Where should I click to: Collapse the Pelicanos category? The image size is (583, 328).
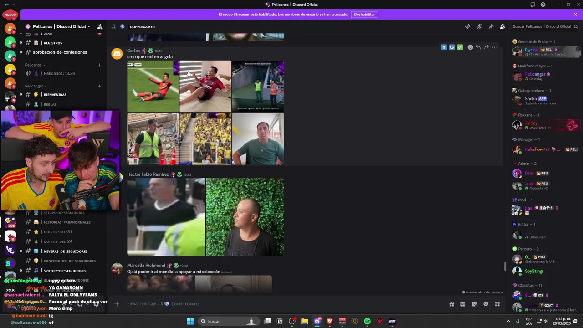click(x=35, y=65)
